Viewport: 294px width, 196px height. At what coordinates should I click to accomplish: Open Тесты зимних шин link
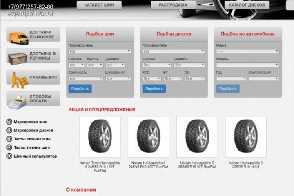(32, 139)
